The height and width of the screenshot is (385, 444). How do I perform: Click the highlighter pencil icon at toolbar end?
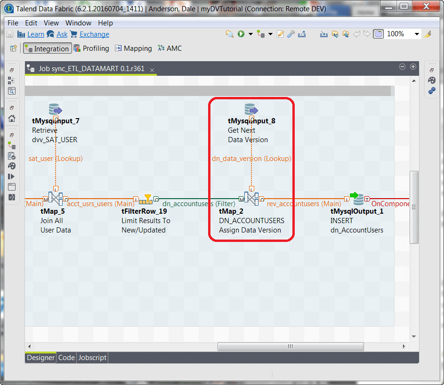click(x=428, y=34)
